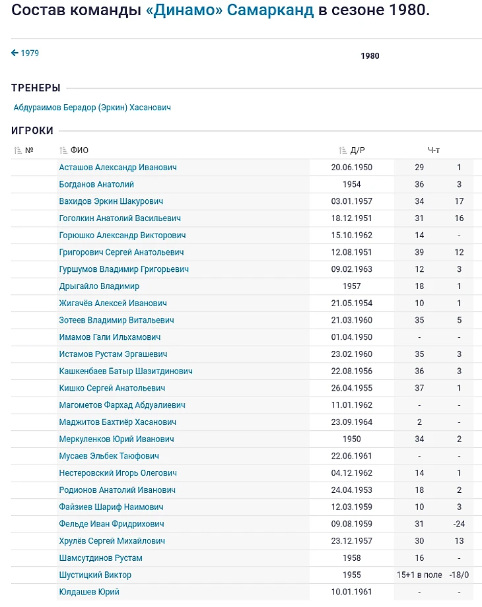Open player Асташов Александр Иванович
The height and width of the screenshot is (607, 482).
pyautogui.click(x=118, y=168)
